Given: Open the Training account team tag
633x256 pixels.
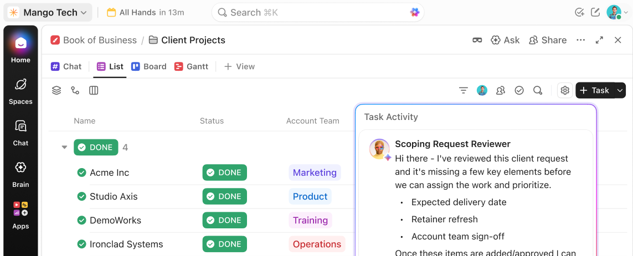Looking at the screenshot, I should [310, 220].
